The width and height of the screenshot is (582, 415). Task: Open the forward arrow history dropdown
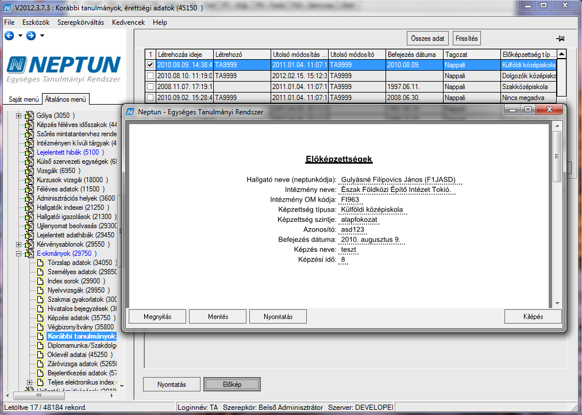tap(42, 36)
